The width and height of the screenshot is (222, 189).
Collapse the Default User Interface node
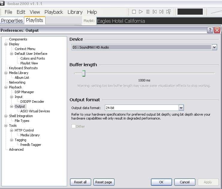[11, 54]
